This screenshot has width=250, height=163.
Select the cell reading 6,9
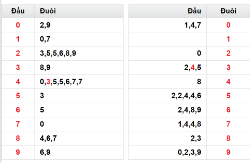[x=79, y=152]
